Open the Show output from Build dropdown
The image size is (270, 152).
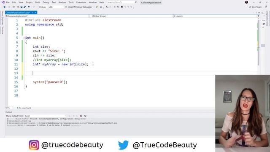pos(46,116)
